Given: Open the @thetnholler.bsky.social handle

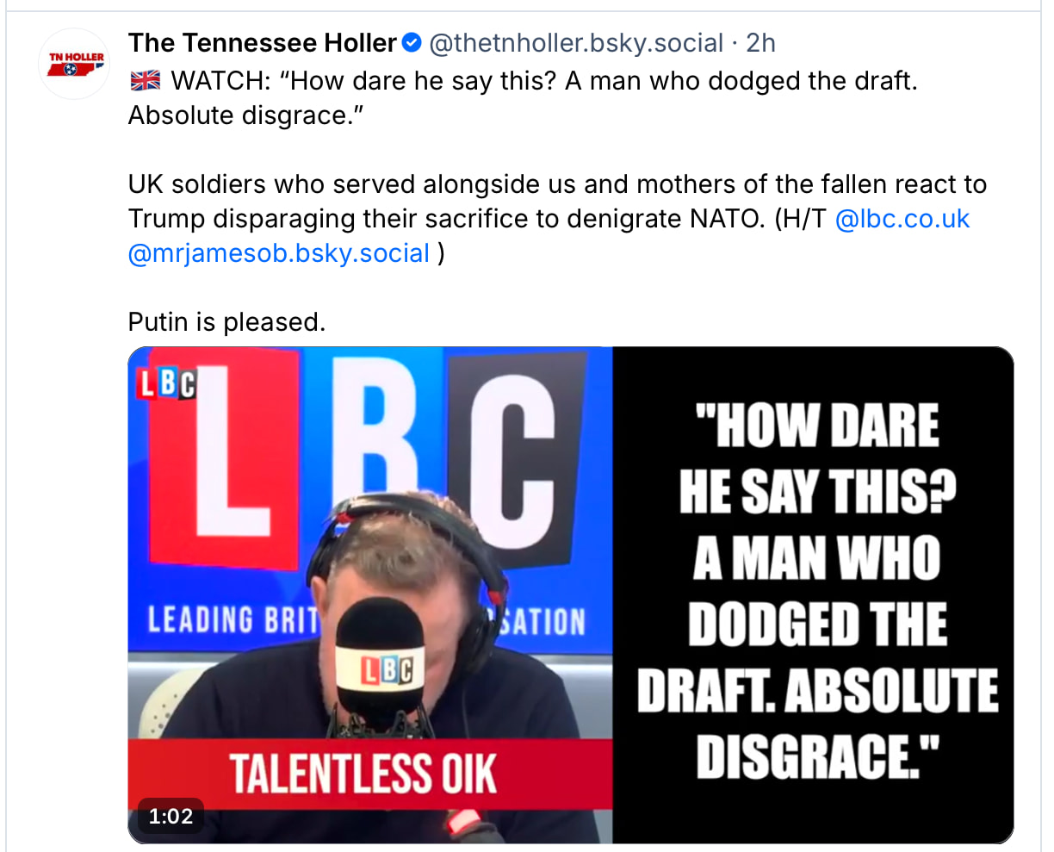Looking at the screenshot, I should click(x=575, y=42).
